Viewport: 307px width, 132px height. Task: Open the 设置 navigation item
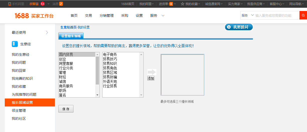pyautogui.click(x=139, y=15)
